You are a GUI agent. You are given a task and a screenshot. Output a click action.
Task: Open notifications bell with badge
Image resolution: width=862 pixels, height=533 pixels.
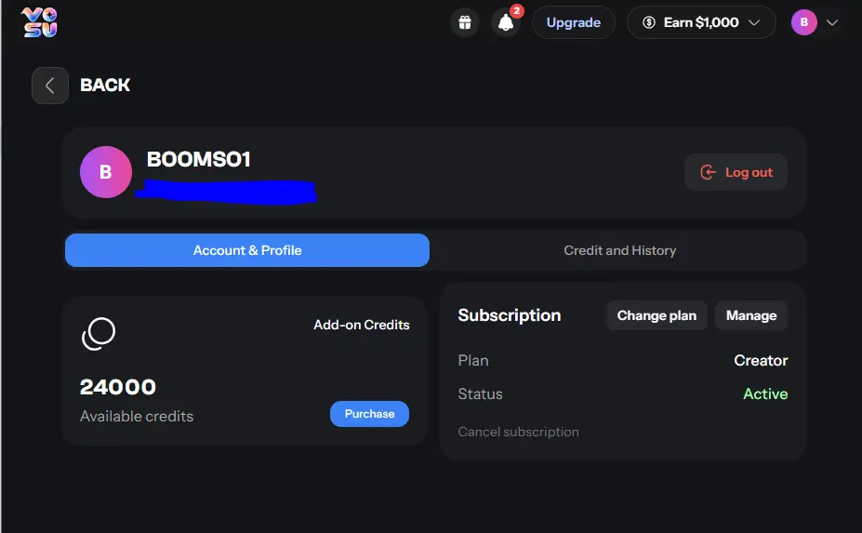coord(506,22)
